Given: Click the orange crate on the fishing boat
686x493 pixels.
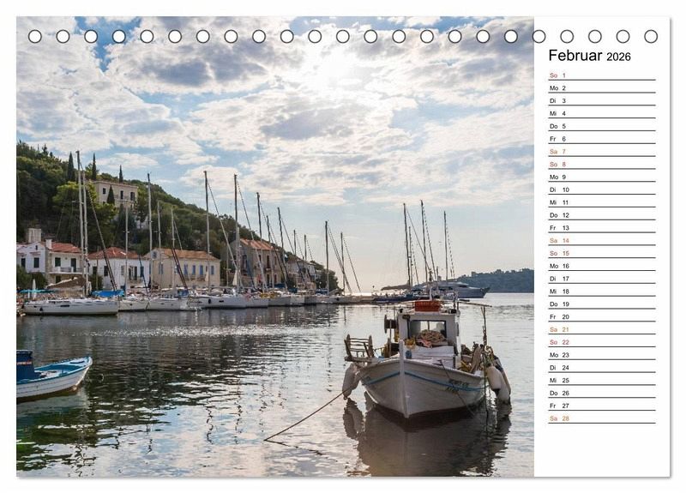Looking at the screenshot, I should point(427,305).
